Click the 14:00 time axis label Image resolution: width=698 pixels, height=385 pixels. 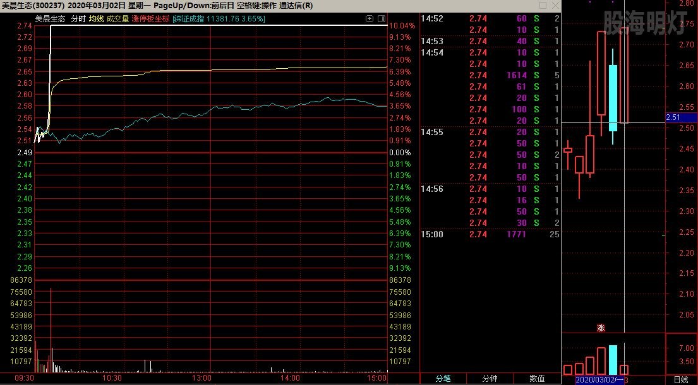pyautogui.click(x=290, y=378)
